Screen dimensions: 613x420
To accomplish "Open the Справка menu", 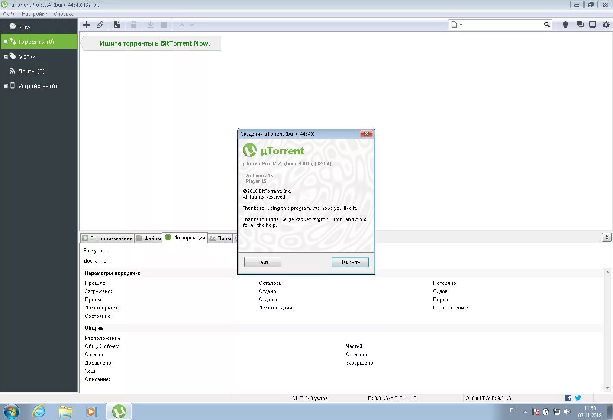I will tap(64, 14).
